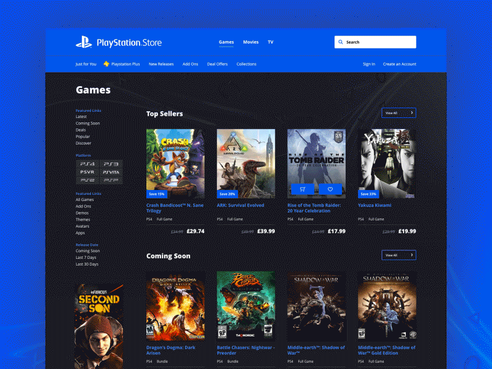Image resolution: width=492 pixels, height=369 pixels.
Task: Open Deal Offers menu item
Action: pos(217,64)
